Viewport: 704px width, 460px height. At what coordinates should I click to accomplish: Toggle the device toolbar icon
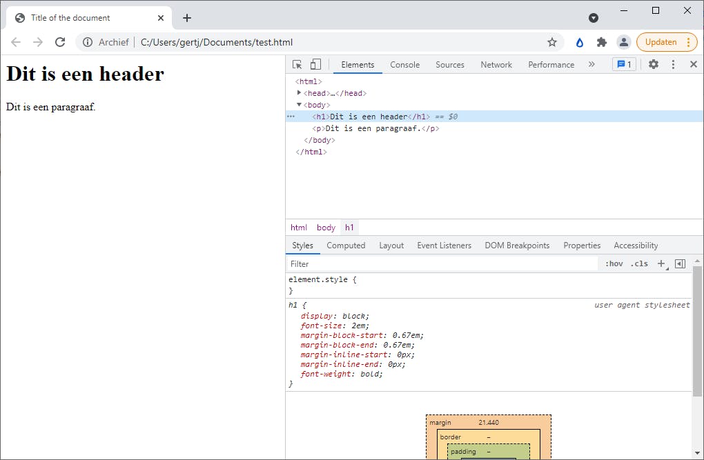click(315, 64)
